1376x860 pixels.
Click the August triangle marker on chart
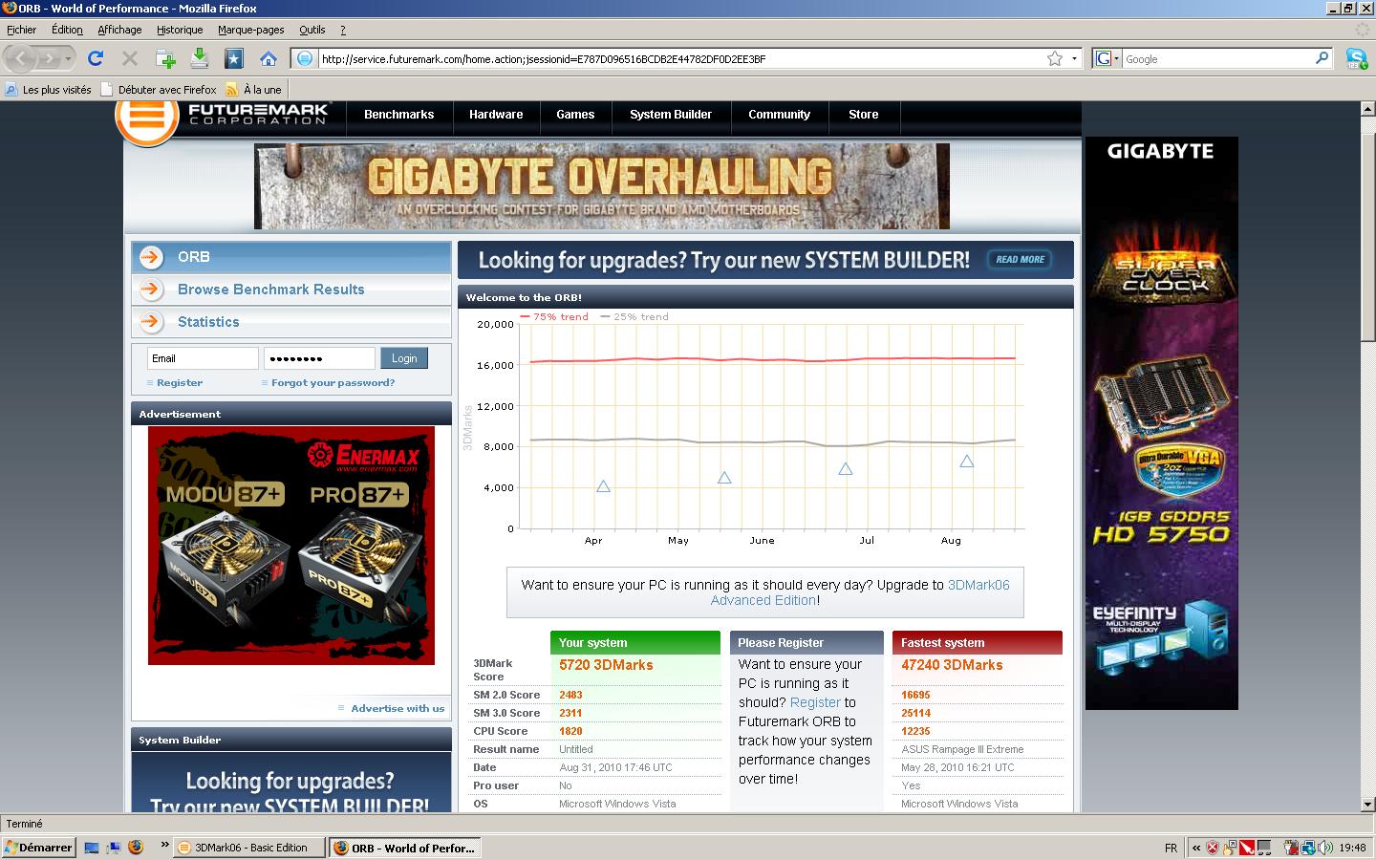(x=967, y=462)
